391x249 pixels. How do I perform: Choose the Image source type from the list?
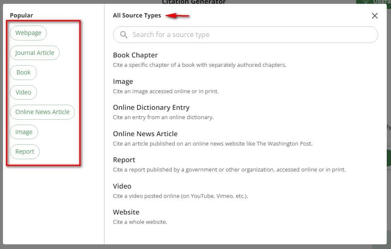pyautogui.click(x=123, y=81)
